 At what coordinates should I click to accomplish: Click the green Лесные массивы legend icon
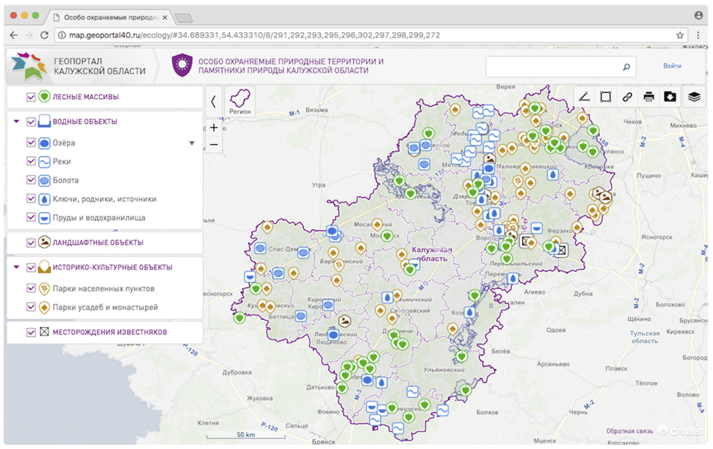[x=44, y=96]
